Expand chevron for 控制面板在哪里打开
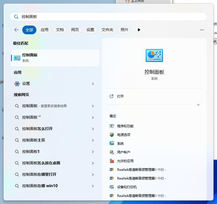 point(93,174)
